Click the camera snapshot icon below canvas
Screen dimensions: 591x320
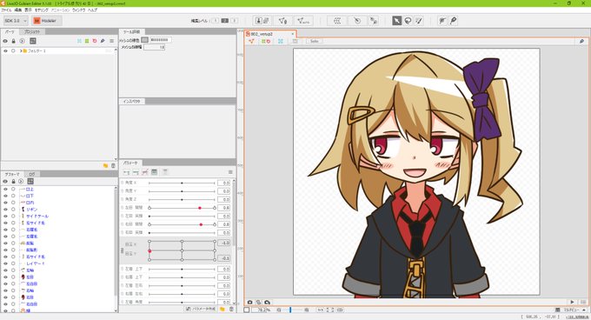tap(249, 303)
